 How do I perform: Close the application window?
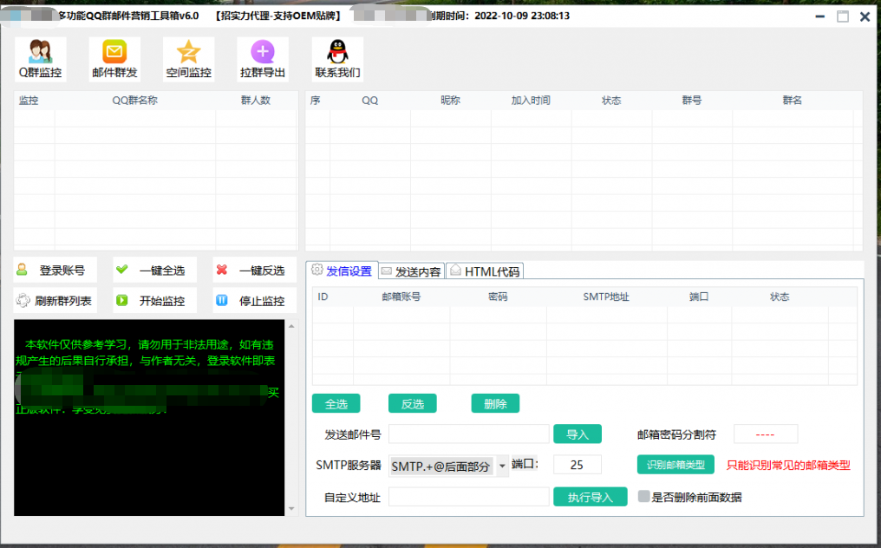click(865, 16)
